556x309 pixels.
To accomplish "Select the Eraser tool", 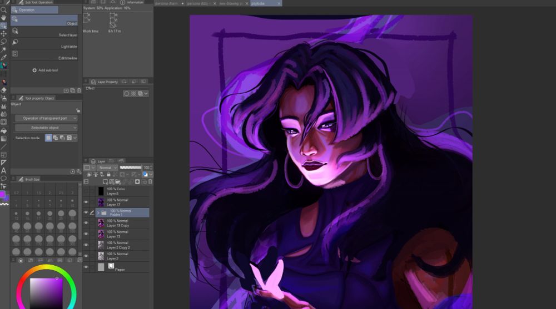I will (3, 90).
